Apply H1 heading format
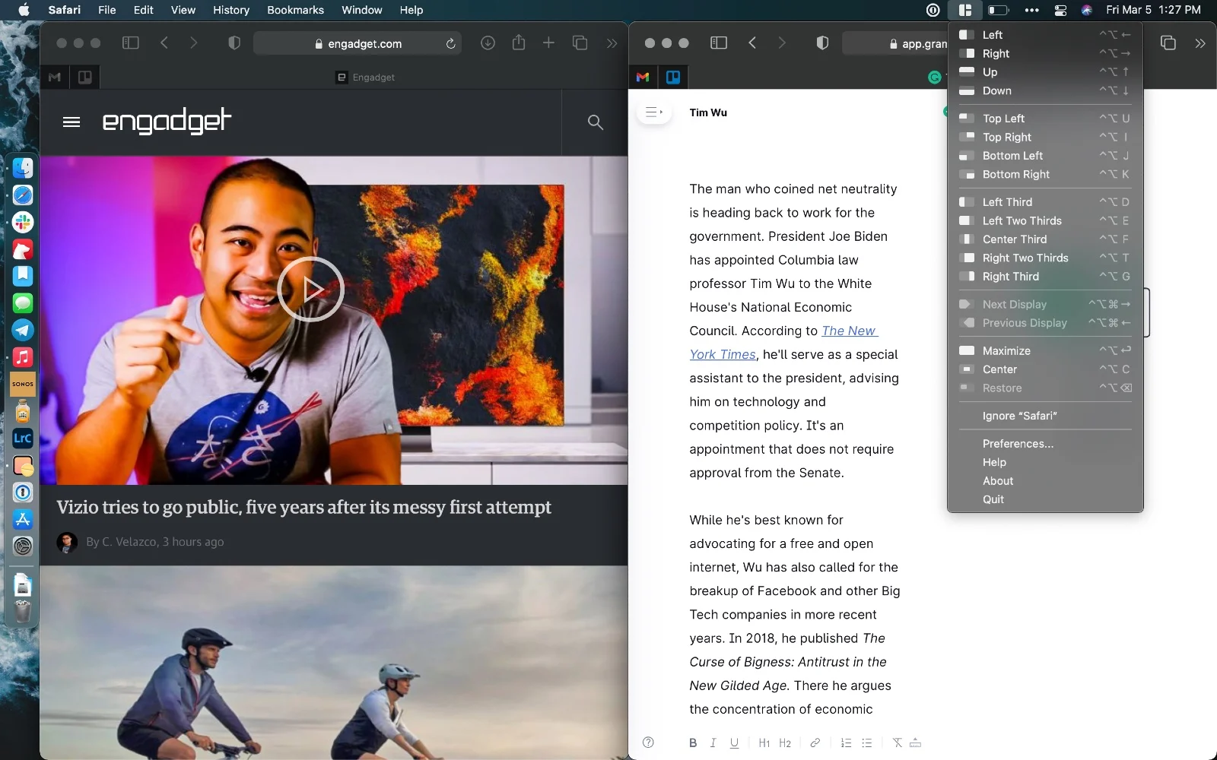The image size is (1217, 760). tap(764, 743)
